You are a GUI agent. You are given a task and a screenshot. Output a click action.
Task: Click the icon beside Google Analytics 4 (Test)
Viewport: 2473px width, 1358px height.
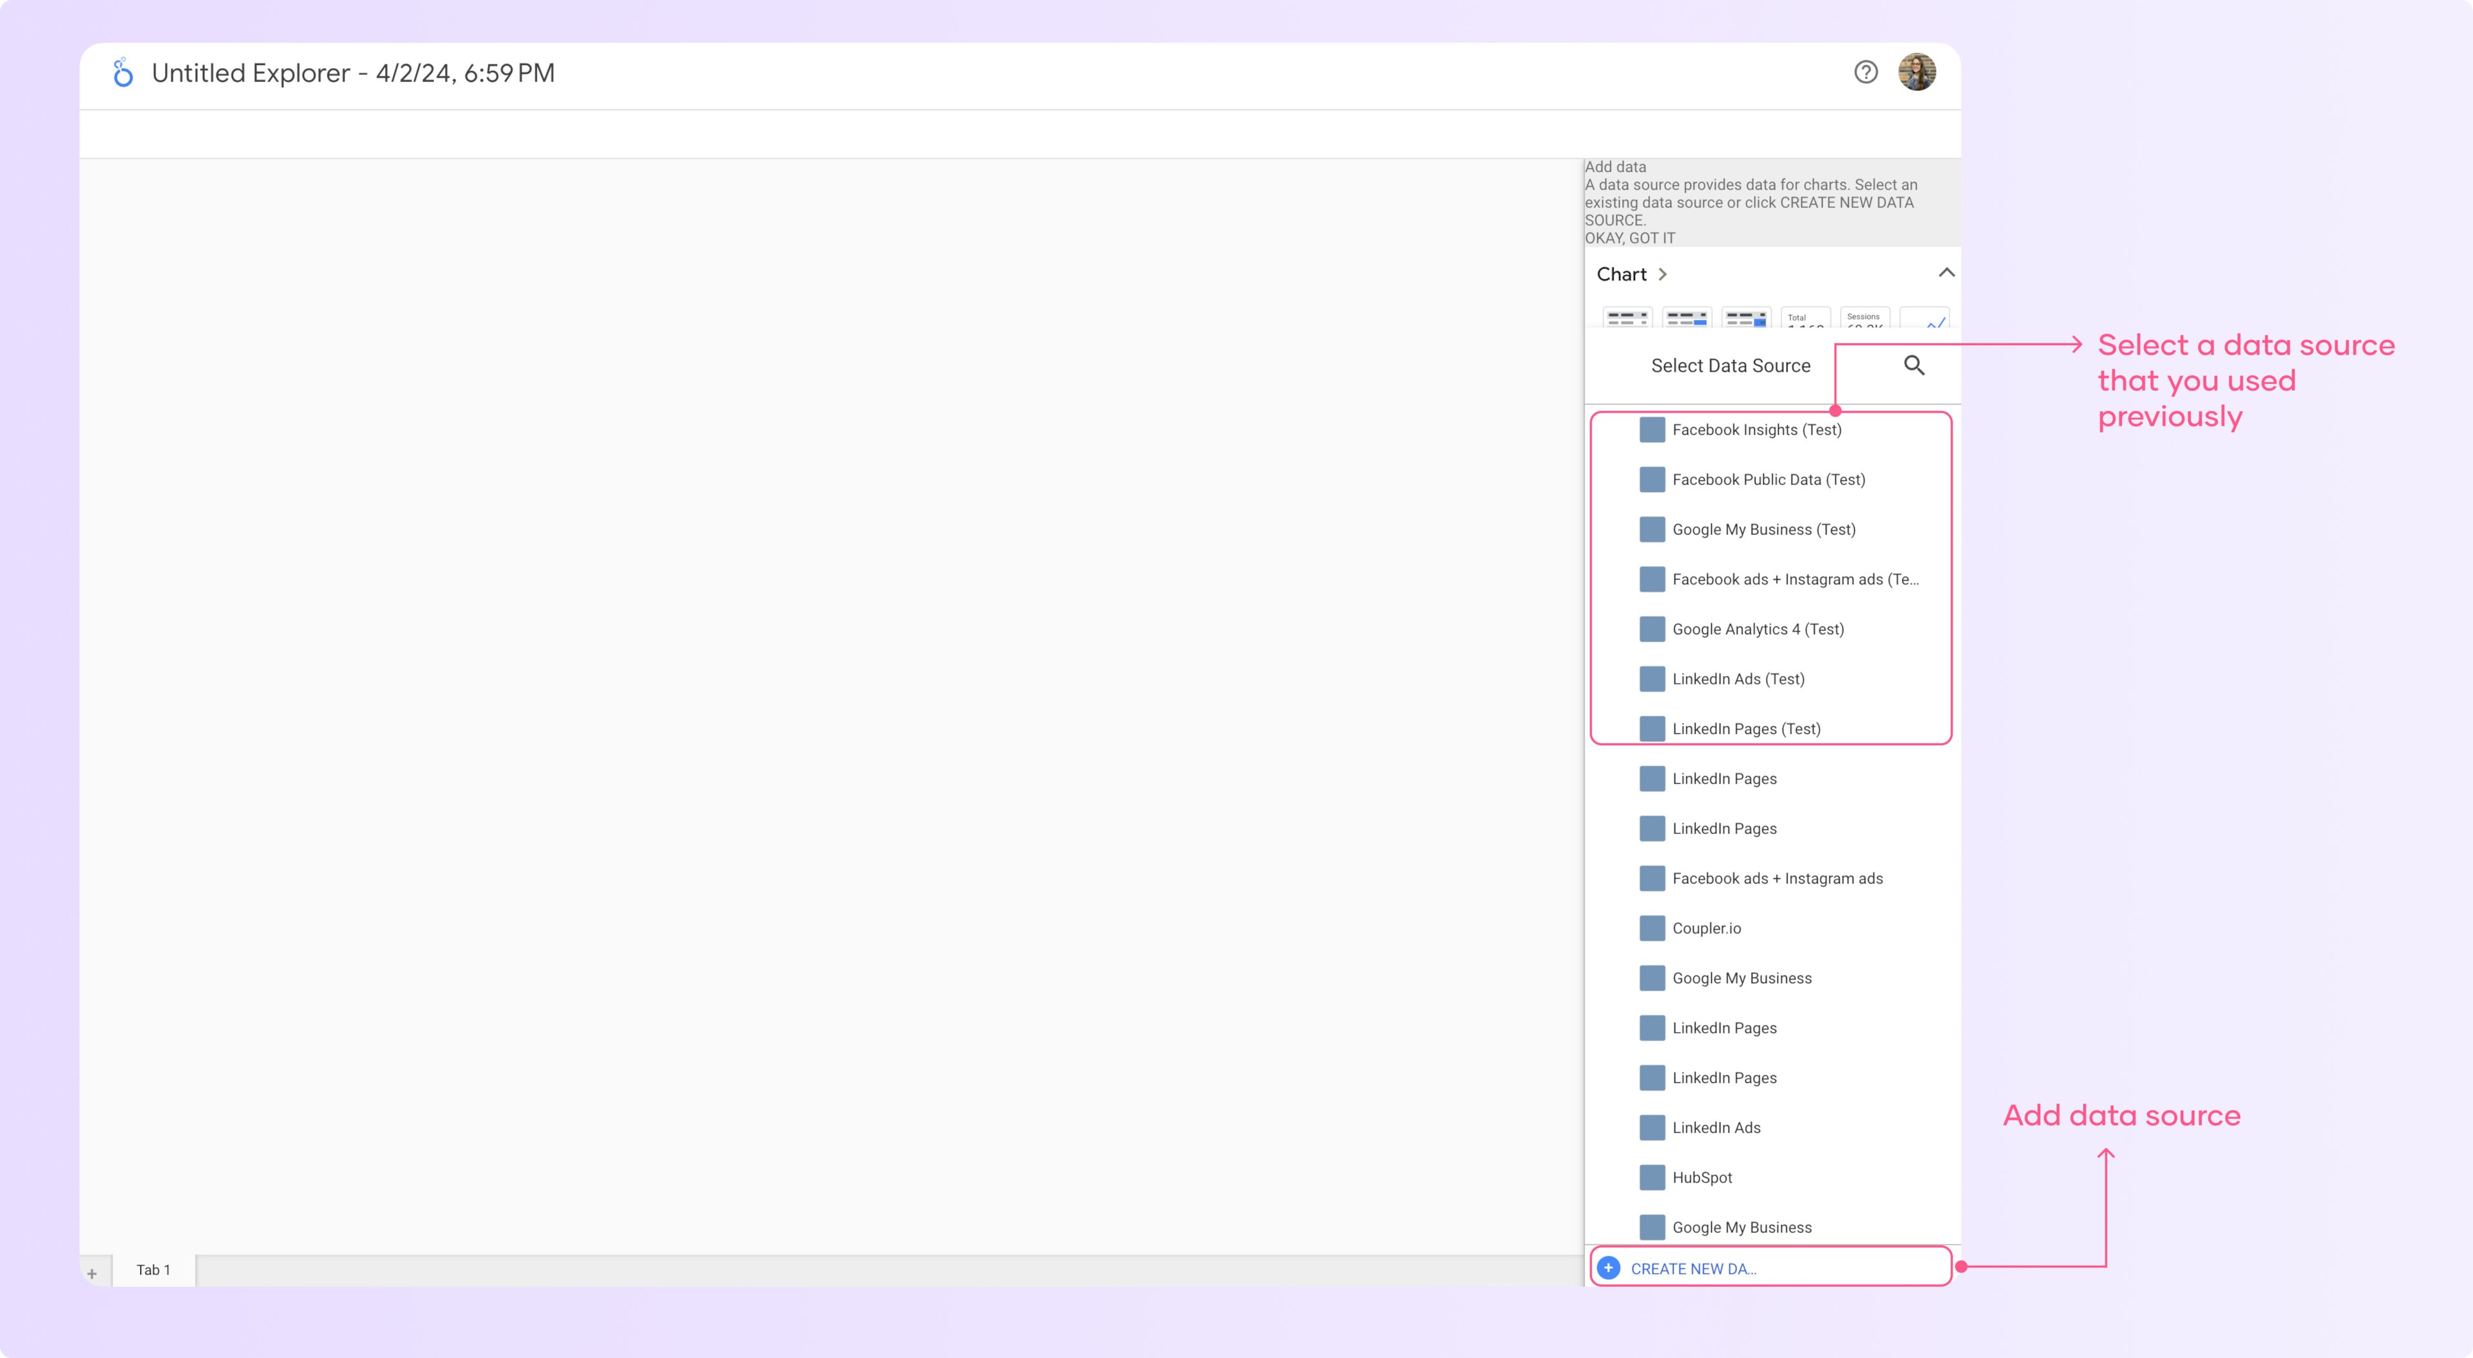(x=1651, y=628)
